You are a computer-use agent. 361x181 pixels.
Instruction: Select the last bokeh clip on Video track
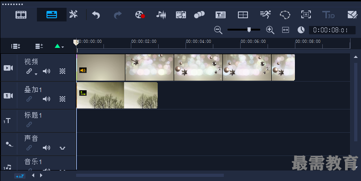(283, 67)
